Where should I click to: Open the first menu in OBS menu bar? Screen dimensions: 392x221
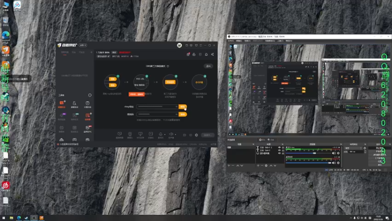(231, 41)
